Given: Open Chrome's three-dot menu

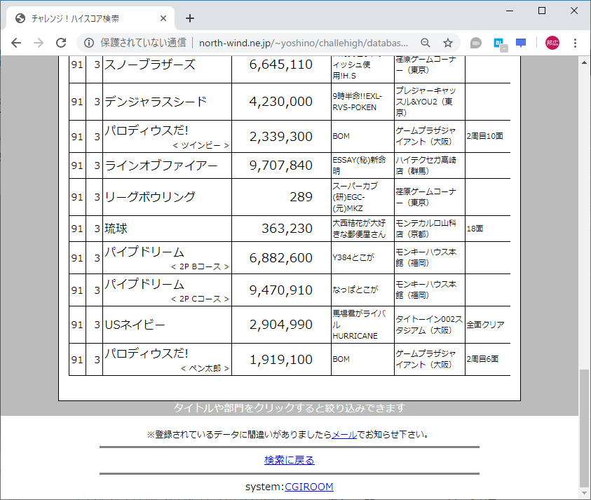Looking at the screenshot, I should click(x=575, y=43).
